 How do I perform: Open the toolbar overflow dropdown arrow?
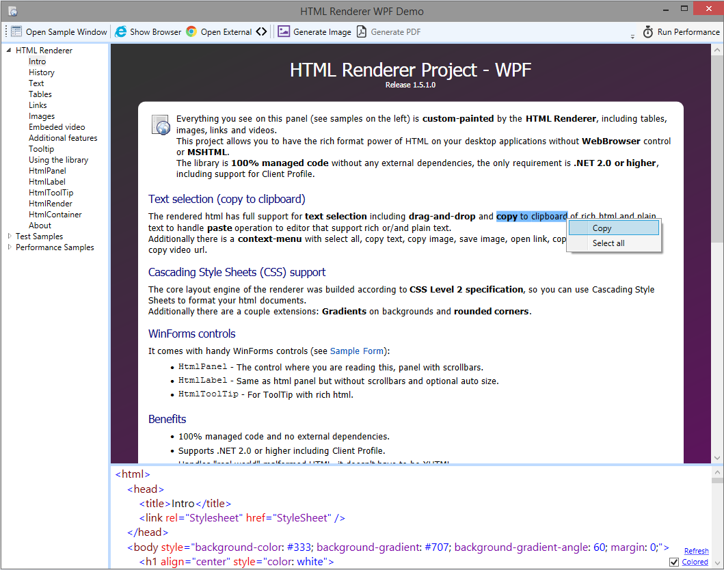[x=631, y=35]
